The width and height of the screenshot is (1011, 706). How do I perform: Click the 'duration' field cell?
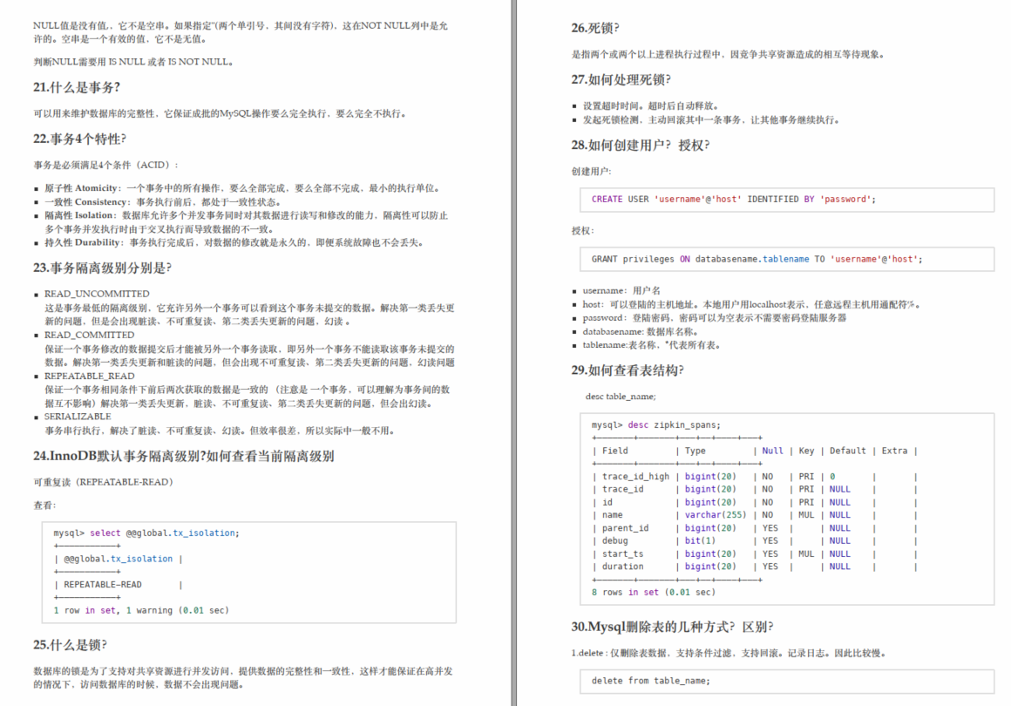point(622,567)
